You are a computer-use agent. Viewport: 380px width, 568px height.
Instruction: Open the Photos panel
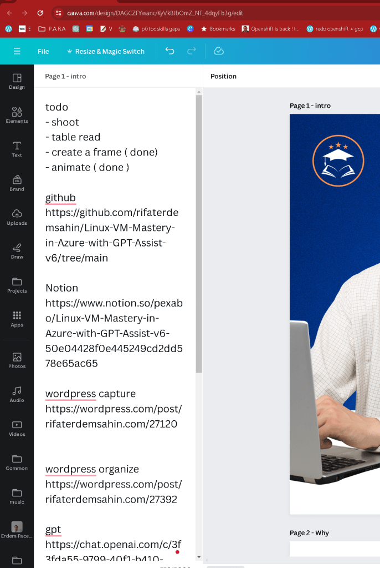pos(17,361)
